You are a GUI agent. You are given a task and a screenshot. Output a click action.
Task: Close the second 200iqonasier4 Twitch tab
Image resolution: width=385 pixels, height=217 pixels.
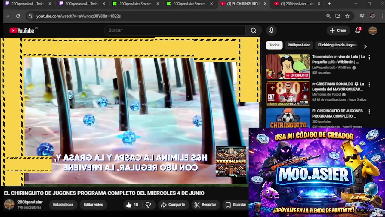104,4
